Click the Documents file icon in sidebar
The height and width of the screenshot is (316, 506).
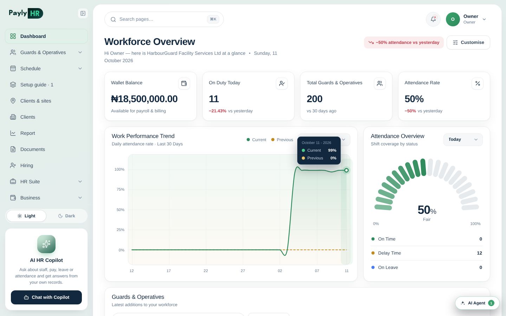13,149
